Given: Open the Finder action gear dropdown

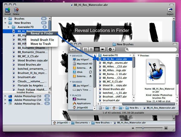Looking at the screenshot, I should 111,49.
